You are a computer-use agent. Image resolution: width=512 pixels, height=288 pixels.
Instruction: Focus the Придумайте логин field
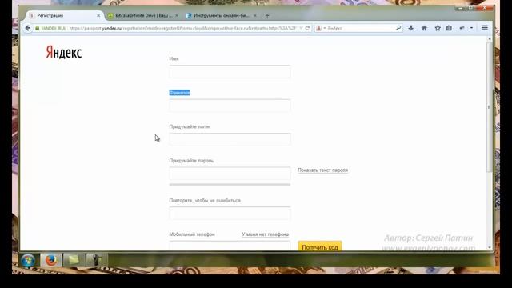point(230,139)
